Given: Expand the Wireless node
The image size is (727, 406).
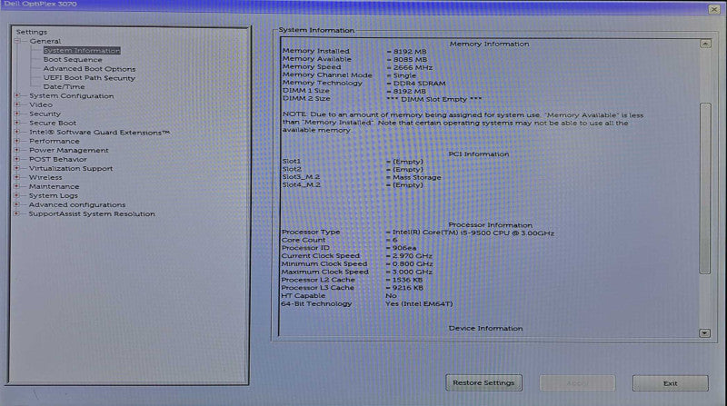Looking at the screenshot, I should coord(17,177).
